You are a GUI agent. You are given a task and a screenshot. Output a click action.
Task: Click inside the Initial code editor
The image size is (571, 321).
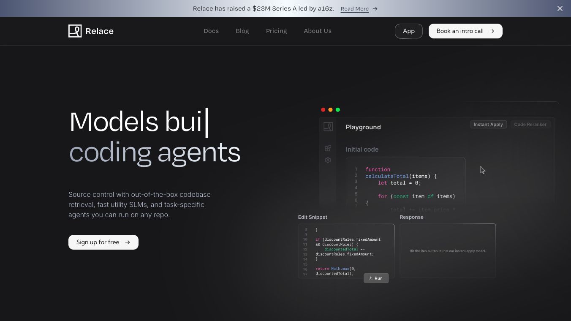[x=405, y=184]
